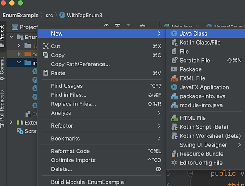The height and width of the screenshot is (186, 245).
Task: Create a new File from submenu
Action: 205,52
